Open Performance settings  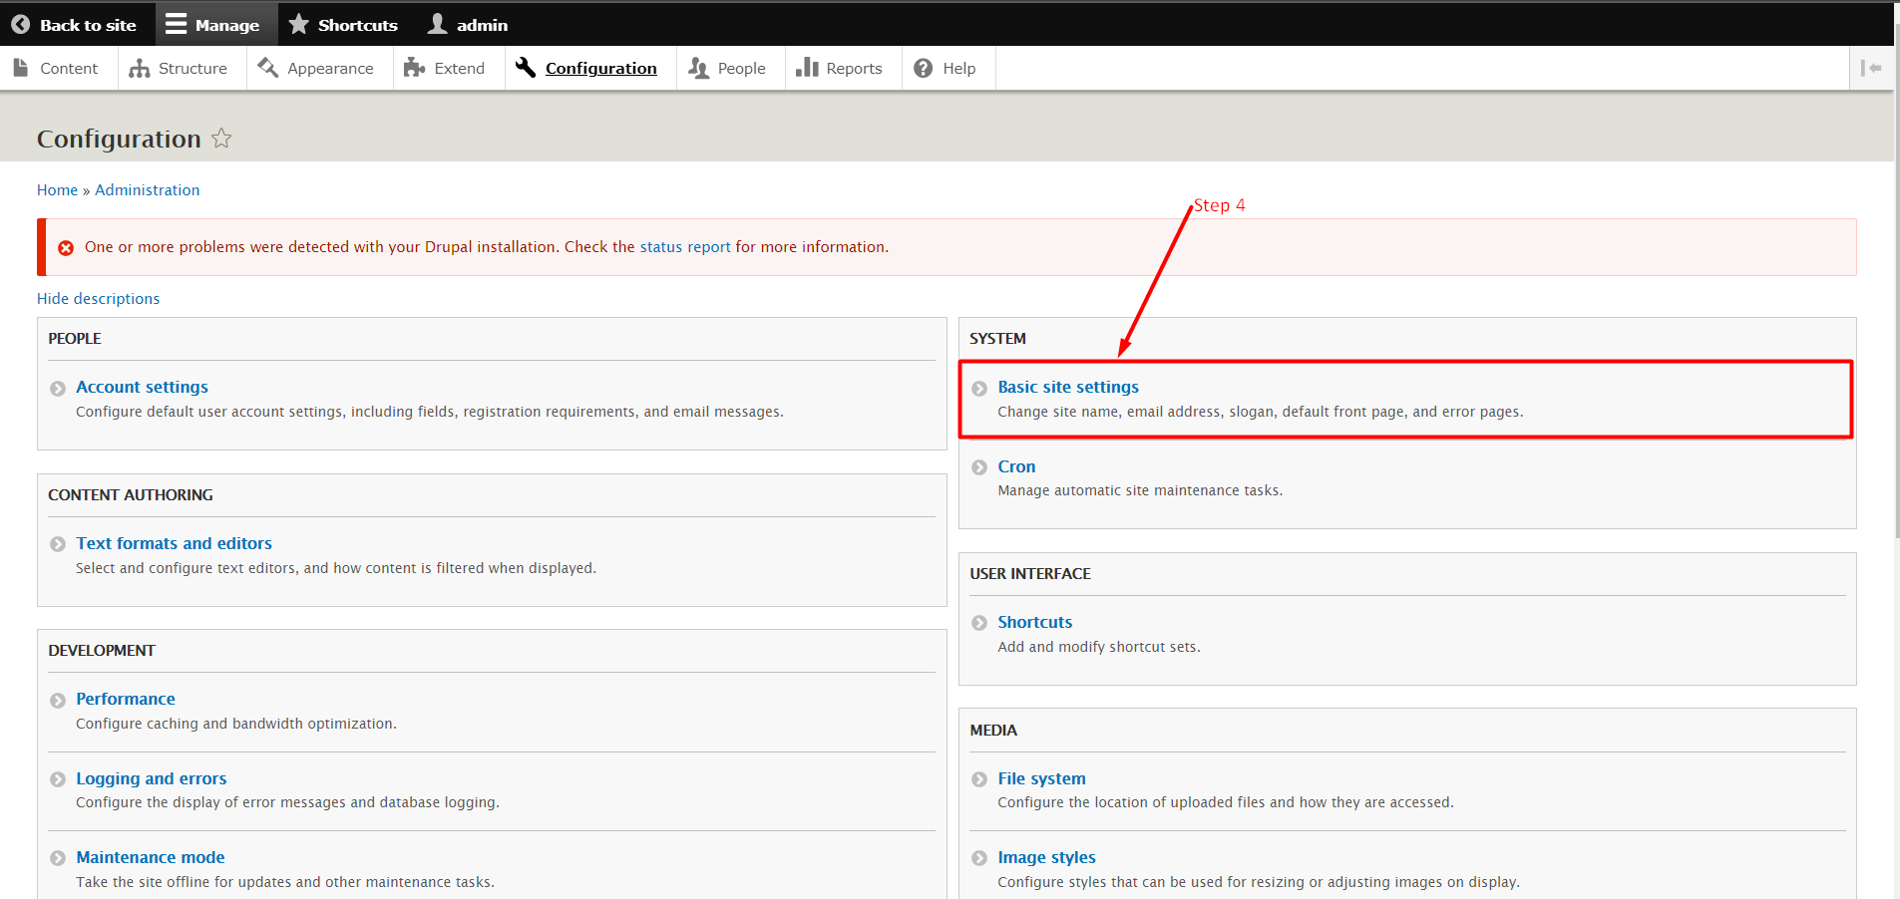[126, 699]
